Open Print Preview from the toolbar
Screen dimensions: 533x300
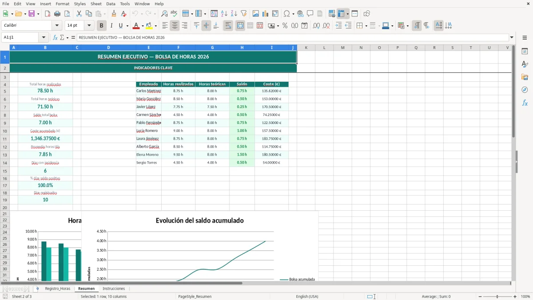coord(67,14)
